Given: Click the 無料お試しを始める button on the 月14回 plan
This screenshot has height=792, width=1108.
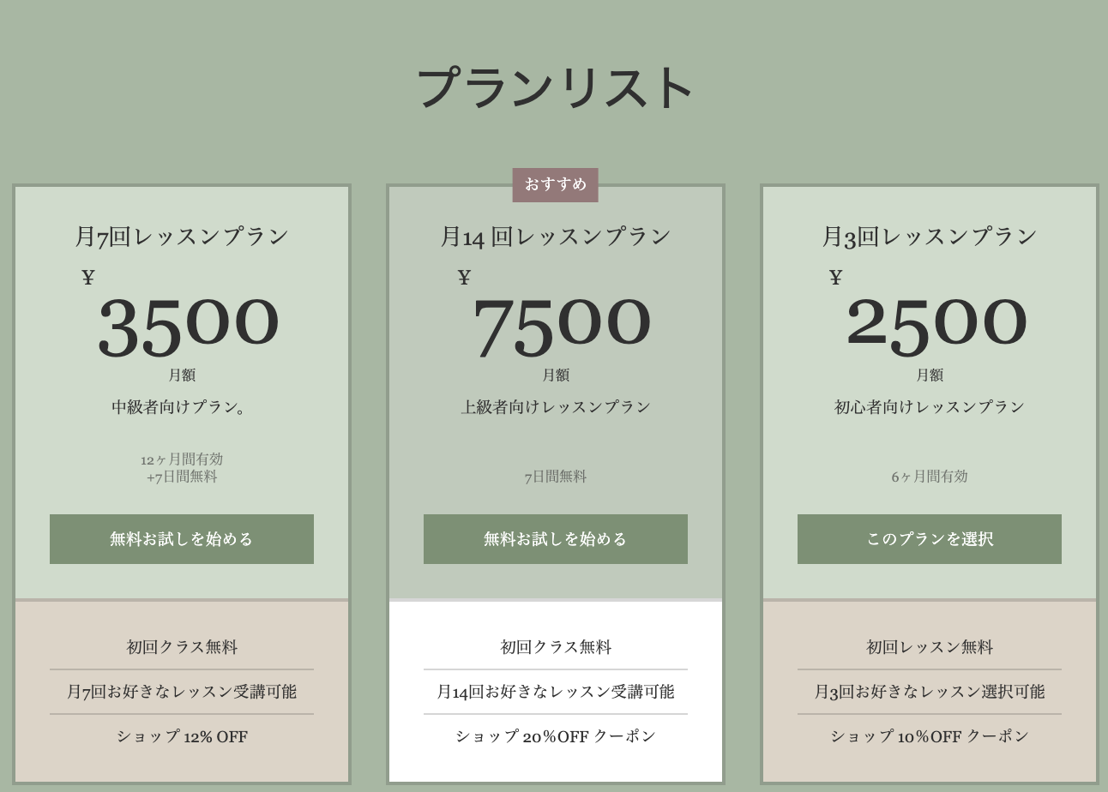Looking at the screenshot, I should (x=555, y=538).
